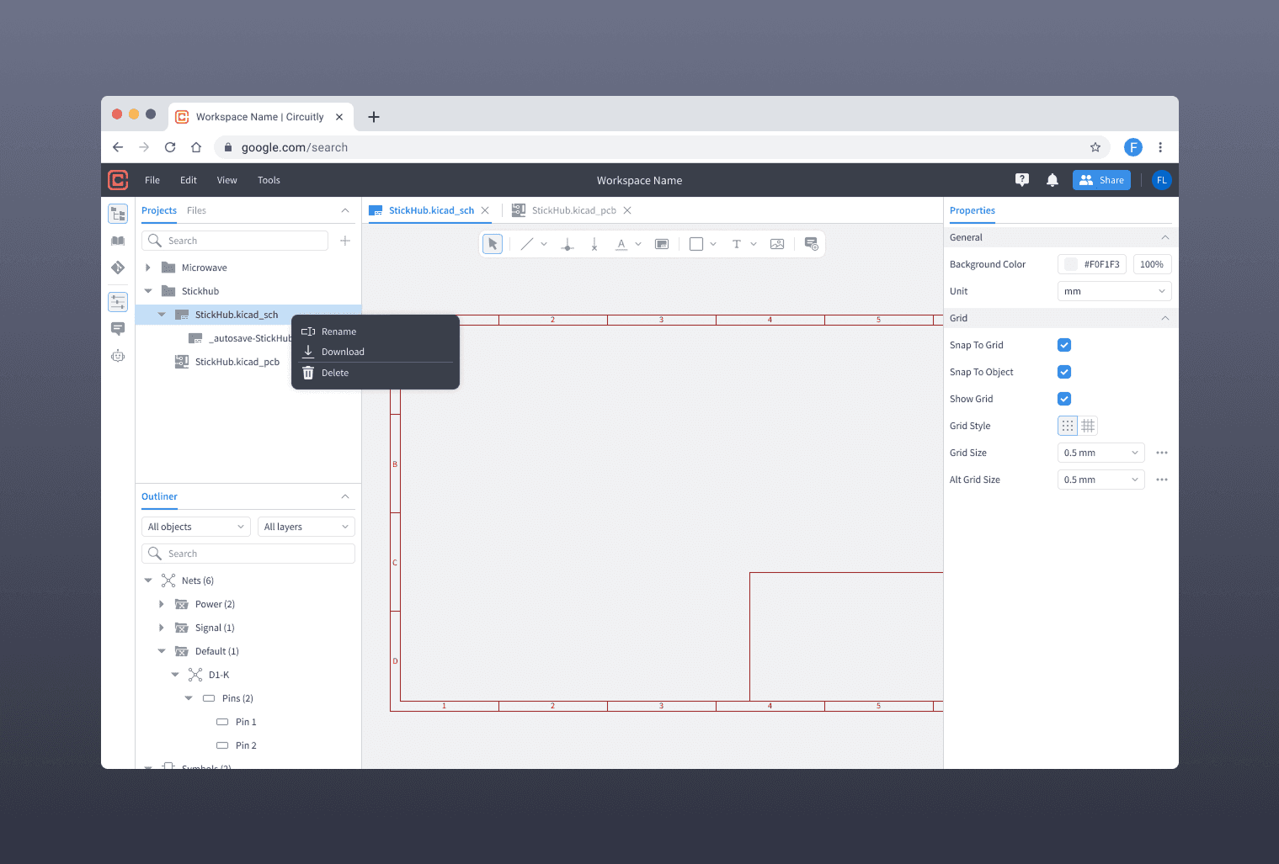Open the Unit dropdown
This screenshot has width=1279, height=864.
point(1115,291)
